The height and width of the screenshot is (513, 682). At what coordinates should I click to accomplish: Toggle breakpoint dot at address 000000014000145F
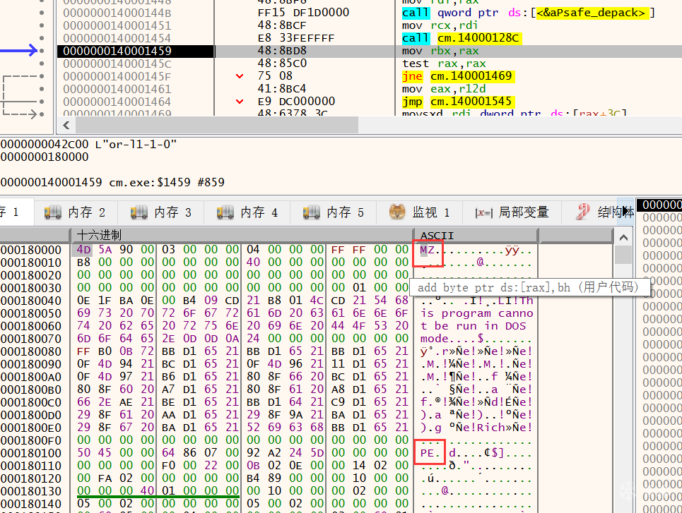point(42,76)
